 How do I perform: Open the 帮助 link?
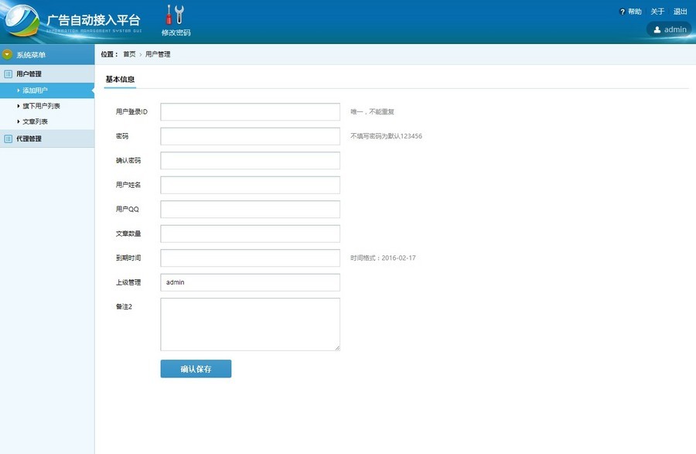click(x=635, y=12)
